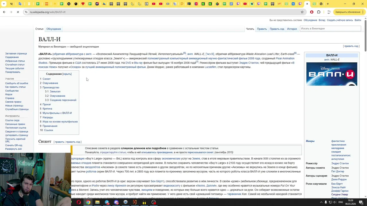This screenshot has width=367, height=206.
Task: Click the browser back arrow
Action: point(4,12)
